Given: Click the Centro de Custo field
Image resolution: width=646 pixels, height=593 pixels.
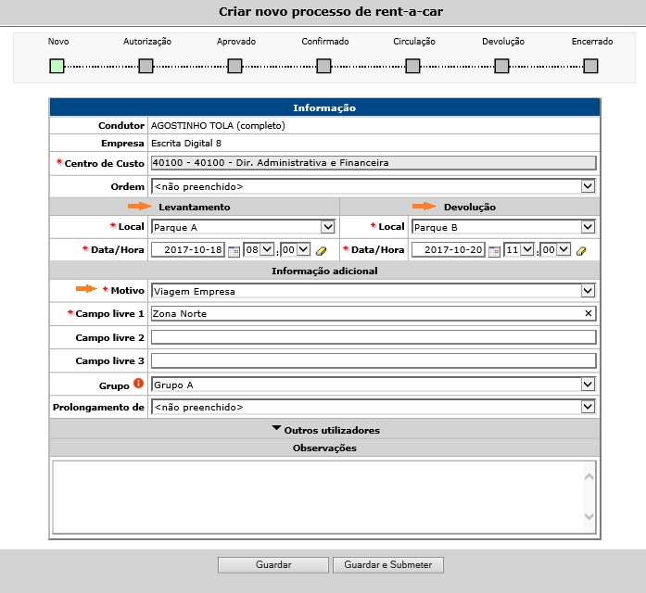Looking at the screenshot, I should point(374,163).
